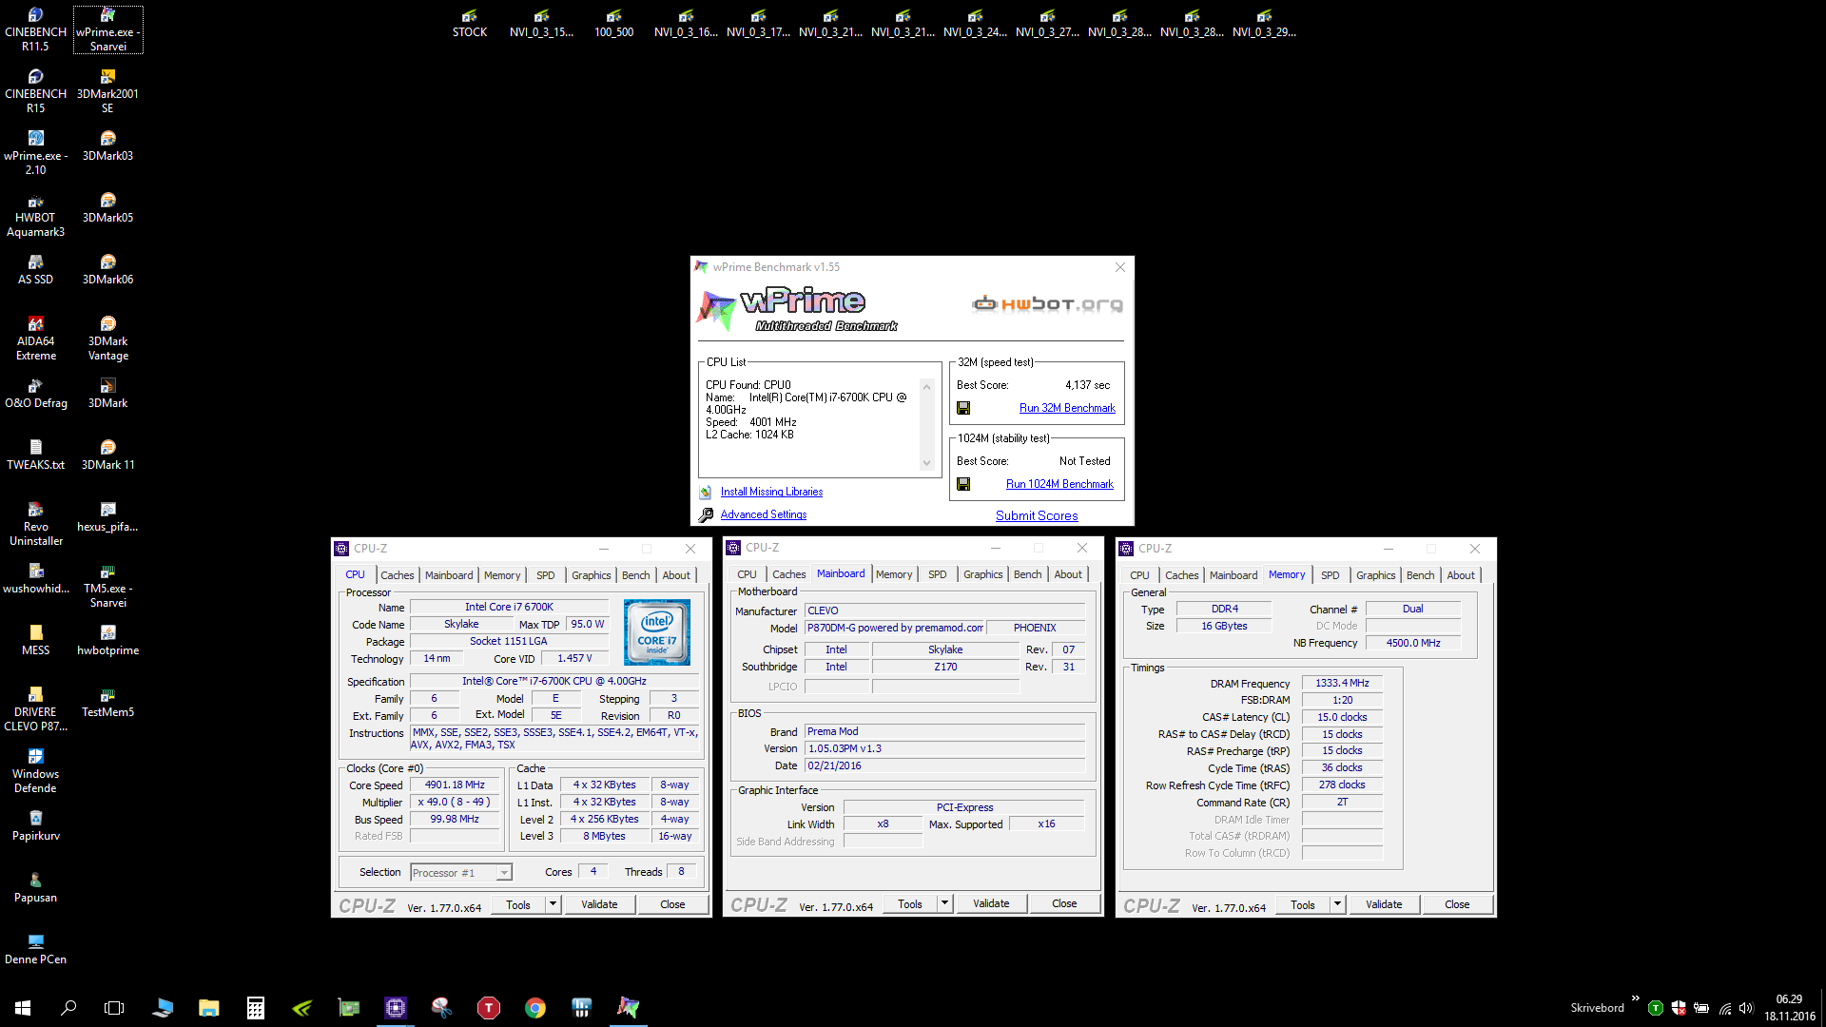
Task: Select the HWBOT Aquamark3 desktop icon
Action: (x=35, y=215)
